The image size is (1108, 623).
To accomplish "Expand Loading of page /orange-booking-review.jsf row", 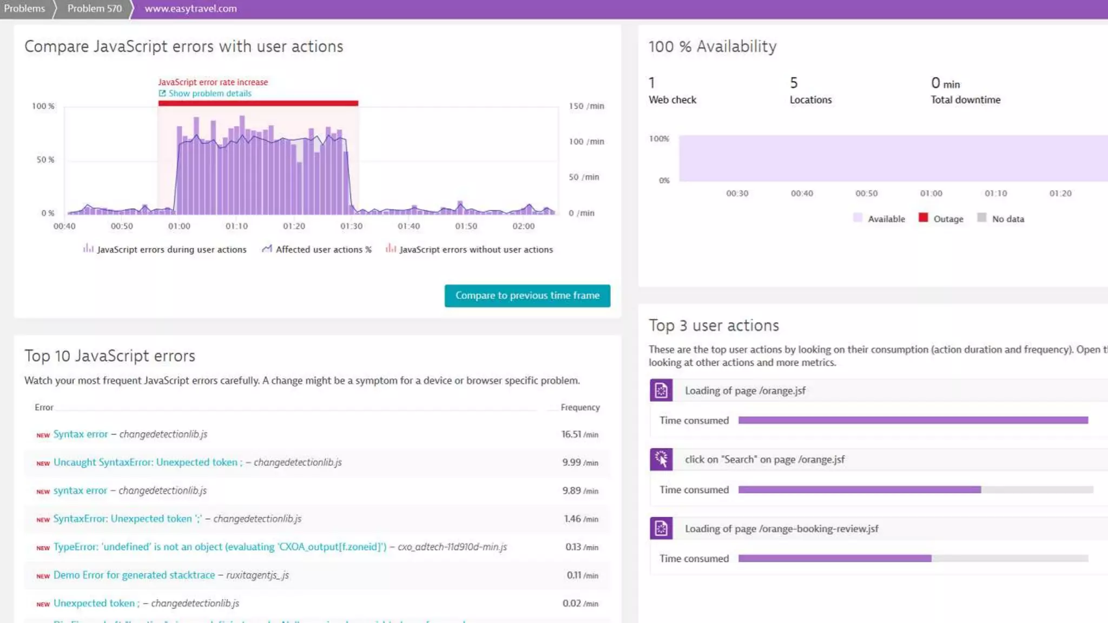I will (781, 528).
